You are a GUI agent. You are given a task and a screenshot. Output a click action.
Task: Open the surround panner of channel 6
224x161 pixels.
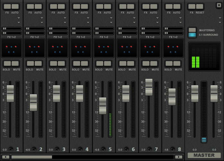(127, 48)
